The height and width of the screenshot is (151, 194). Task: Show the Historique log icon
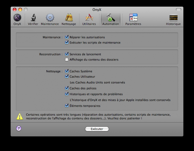[x=173, y=18]
